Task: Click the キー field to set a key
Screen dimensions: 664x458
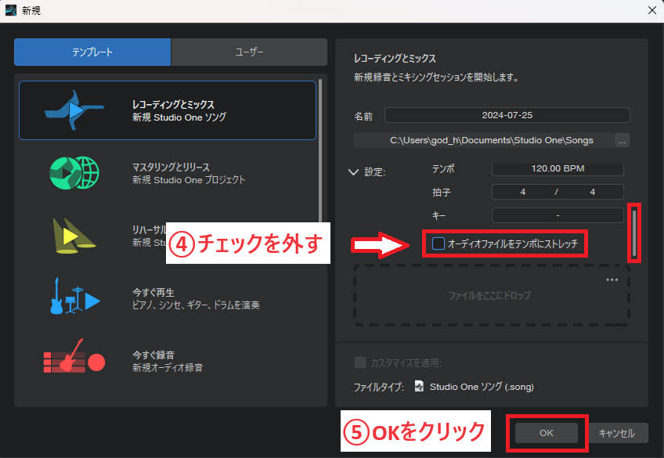Action: pos(557,215)
